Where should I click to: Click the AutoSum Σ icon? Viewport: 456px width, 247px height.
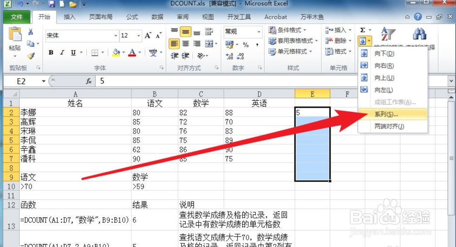363,29
